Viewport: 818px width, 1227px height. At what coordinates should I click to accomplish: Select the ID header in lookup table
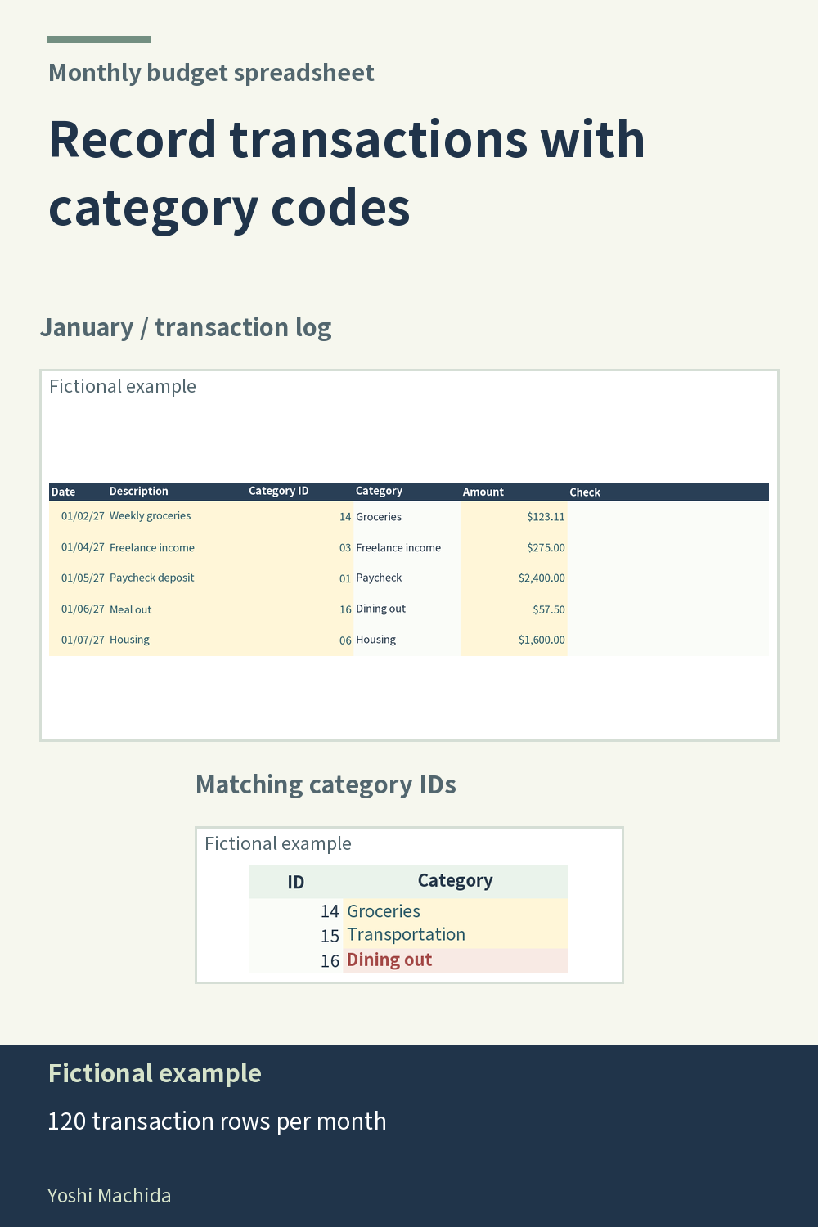(296, 882)
